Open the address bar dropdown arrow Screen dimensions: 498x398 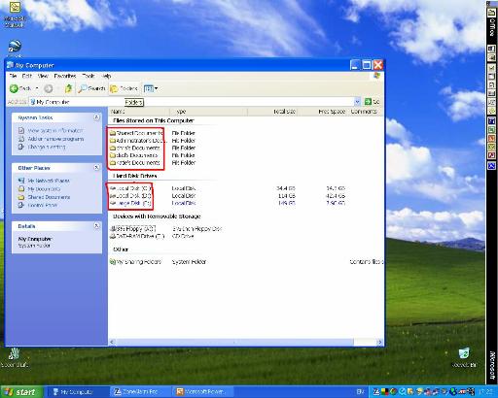pos(357,102)
